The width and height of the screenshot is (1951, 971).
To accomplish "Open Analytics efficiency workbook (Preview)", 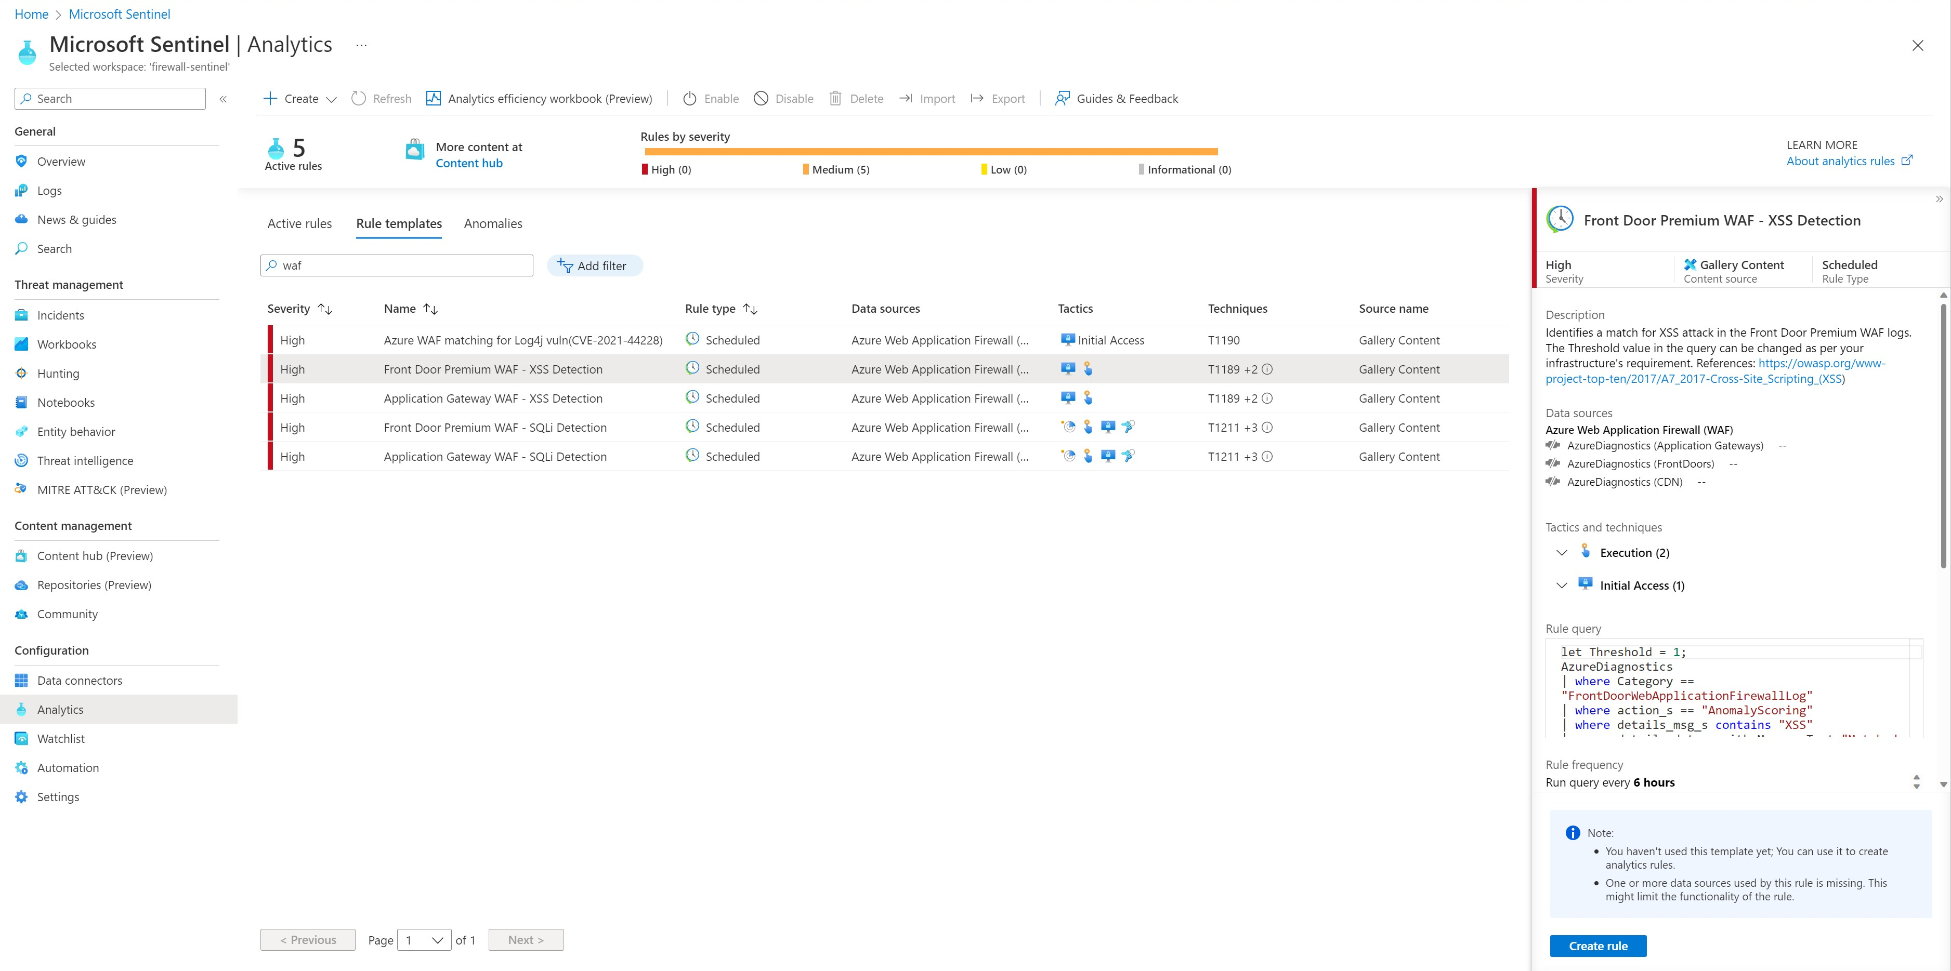I will pyautogui.click(x=539, y=98).
